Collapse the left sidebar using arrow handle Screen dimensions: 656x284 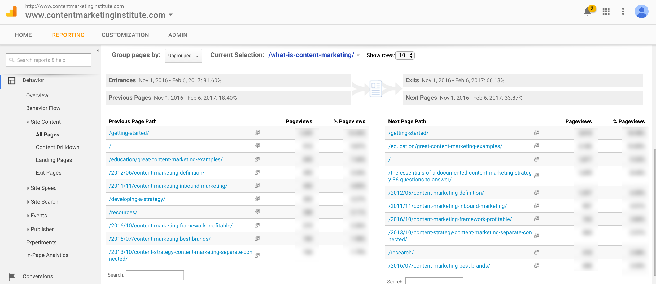[98, 51]
